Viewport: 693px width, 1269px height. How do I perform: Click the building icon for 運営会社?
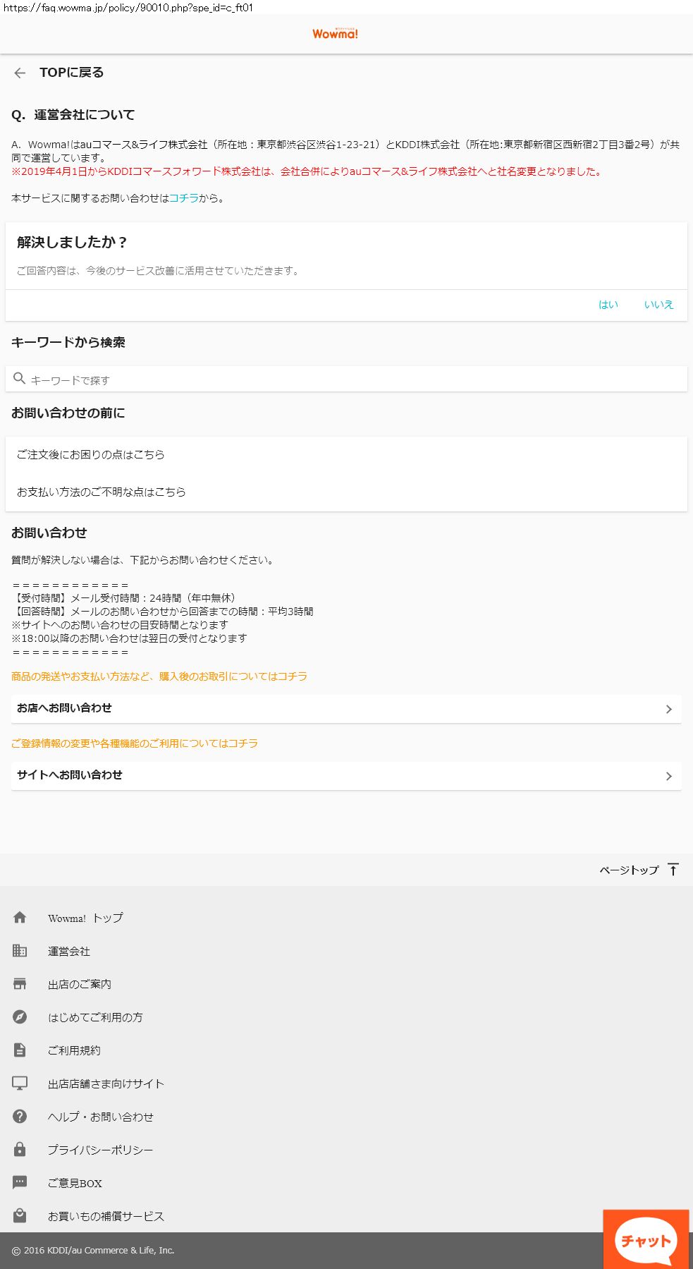20,950
